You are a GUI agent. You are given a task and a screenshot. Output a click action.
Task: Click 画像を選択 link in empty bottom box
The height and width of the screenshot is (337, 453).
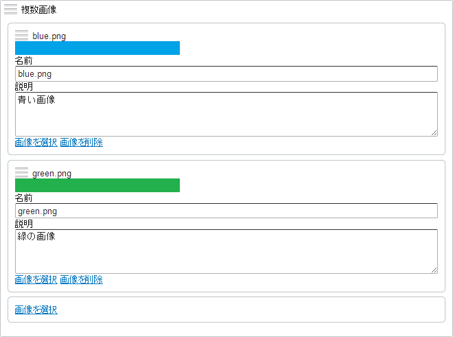coord(36,310)
